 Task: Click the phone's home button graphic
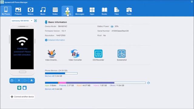(22, 72)
